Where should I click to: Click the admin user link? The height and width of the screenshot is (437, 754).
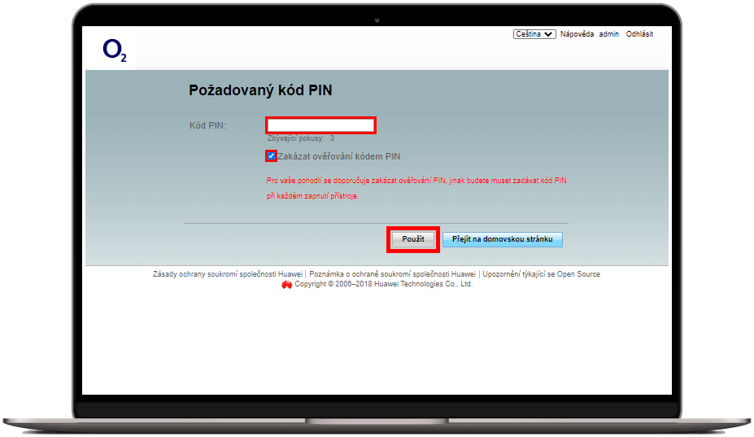click(608, 34)
